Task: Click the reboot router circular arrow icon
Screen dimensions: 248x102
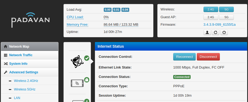Action: 216,32
